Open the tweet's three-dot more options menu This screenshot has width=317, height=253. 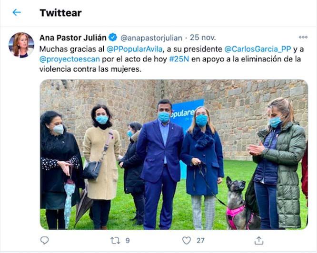(x=303, y=37)
